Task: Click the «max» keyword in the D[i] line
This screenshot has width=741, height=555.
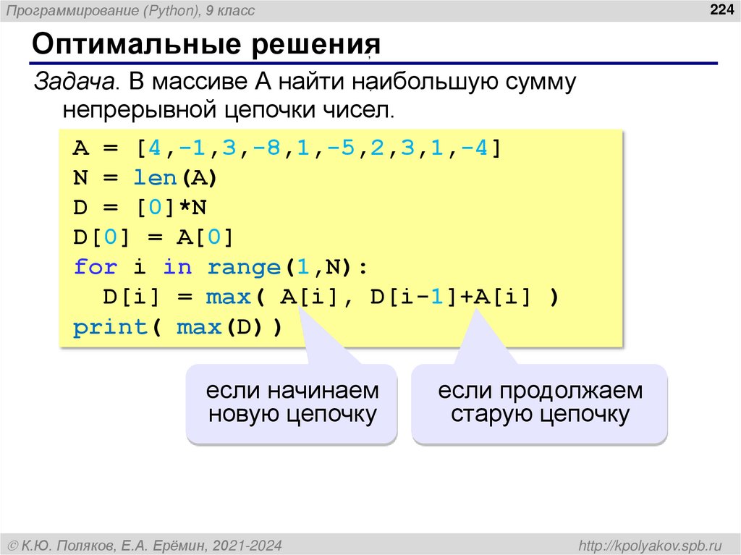Action: (227, 297)
